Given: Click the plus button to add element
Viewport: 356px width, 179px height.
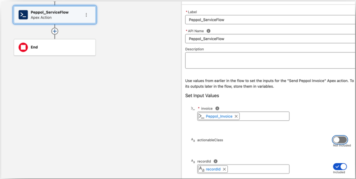Looking at the screenshot, I should (55, 31).
